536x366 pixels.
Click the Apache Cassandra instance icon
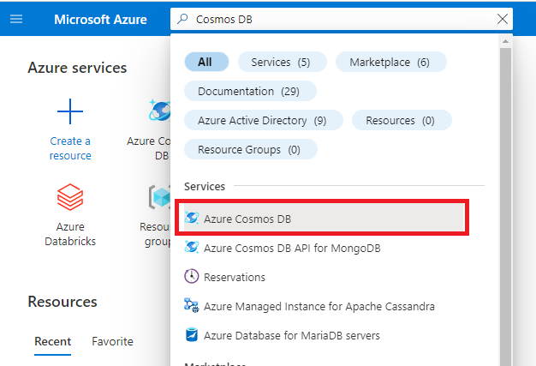coord(192,305)
